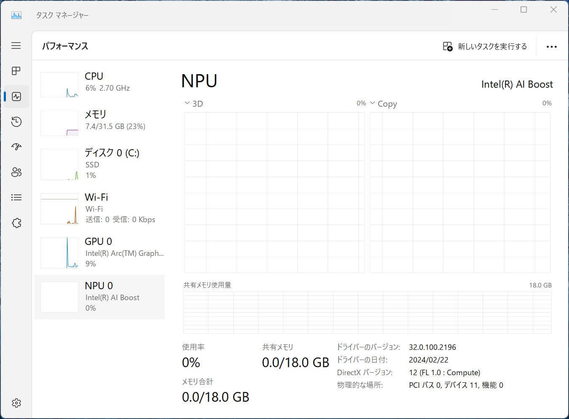Screen dimensions: 569x419
Task: Select GPU 0 in the performance list
Action: click(x=99, y=253)
